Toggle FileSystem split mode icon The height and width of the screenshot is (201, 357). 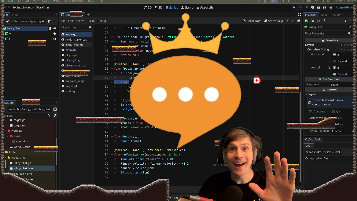(55, 109)
